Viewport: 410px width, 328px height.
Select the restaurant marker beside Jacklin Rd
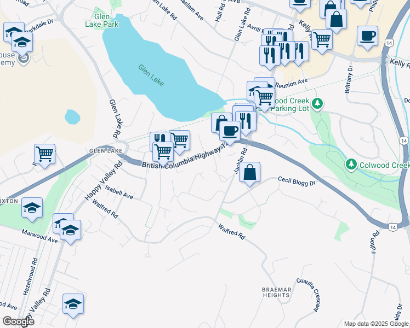click(x=246, y=121)
